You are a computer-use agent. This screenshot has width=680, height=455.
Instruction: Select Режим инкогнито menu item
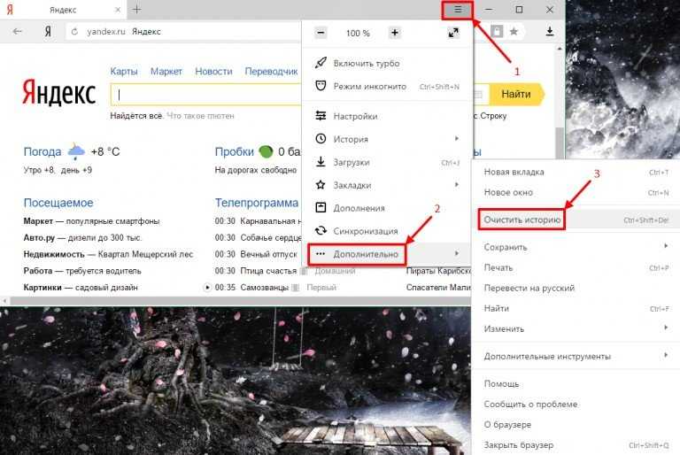(387, 87)
